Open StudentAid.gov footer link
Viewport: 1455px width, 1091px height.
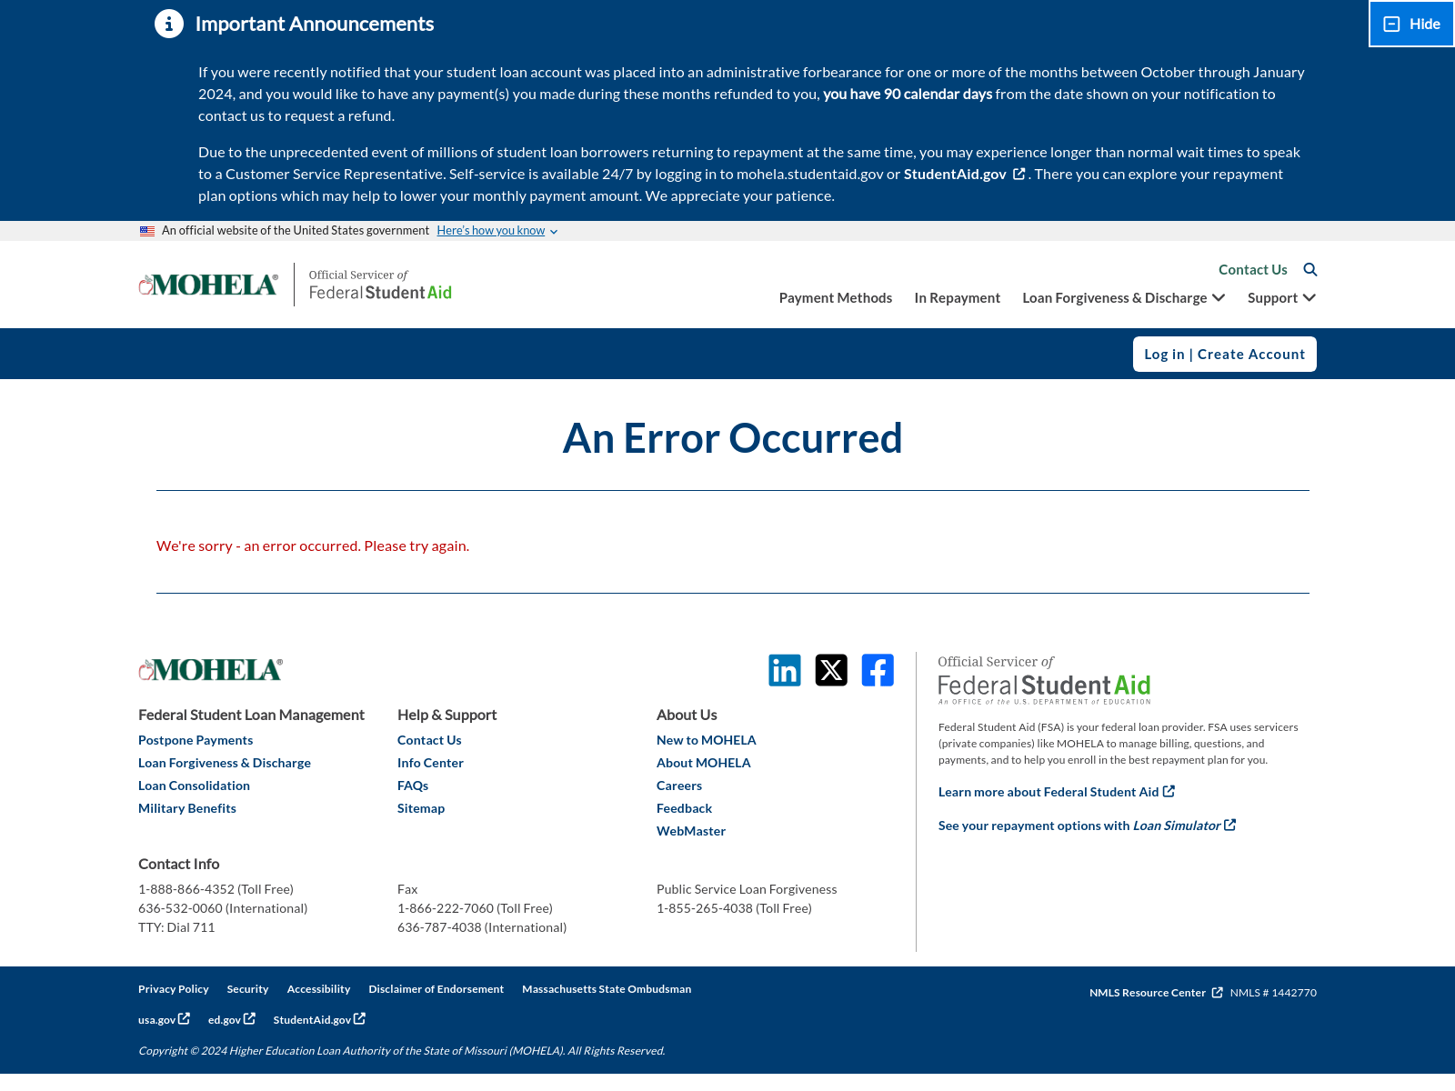pos(319,1019)
